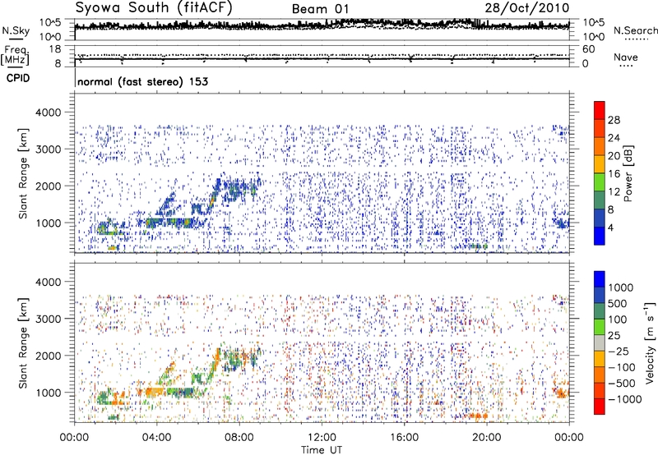
Task: Click the red bottom of the velocity colorbar
Action: tap(600, 407)
